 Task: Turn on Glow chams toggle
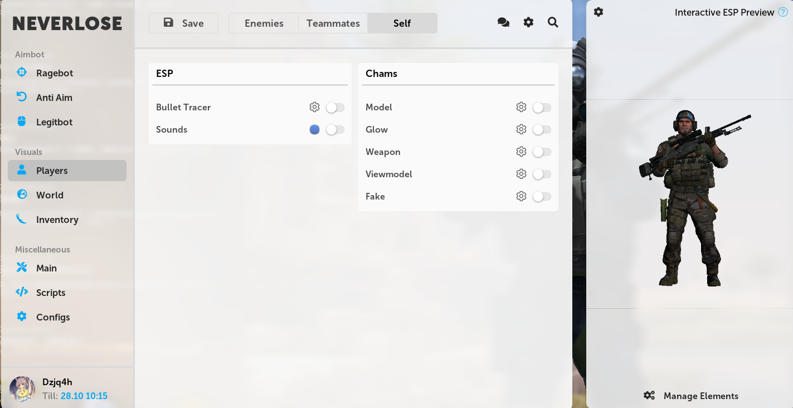tap(542, 129)
